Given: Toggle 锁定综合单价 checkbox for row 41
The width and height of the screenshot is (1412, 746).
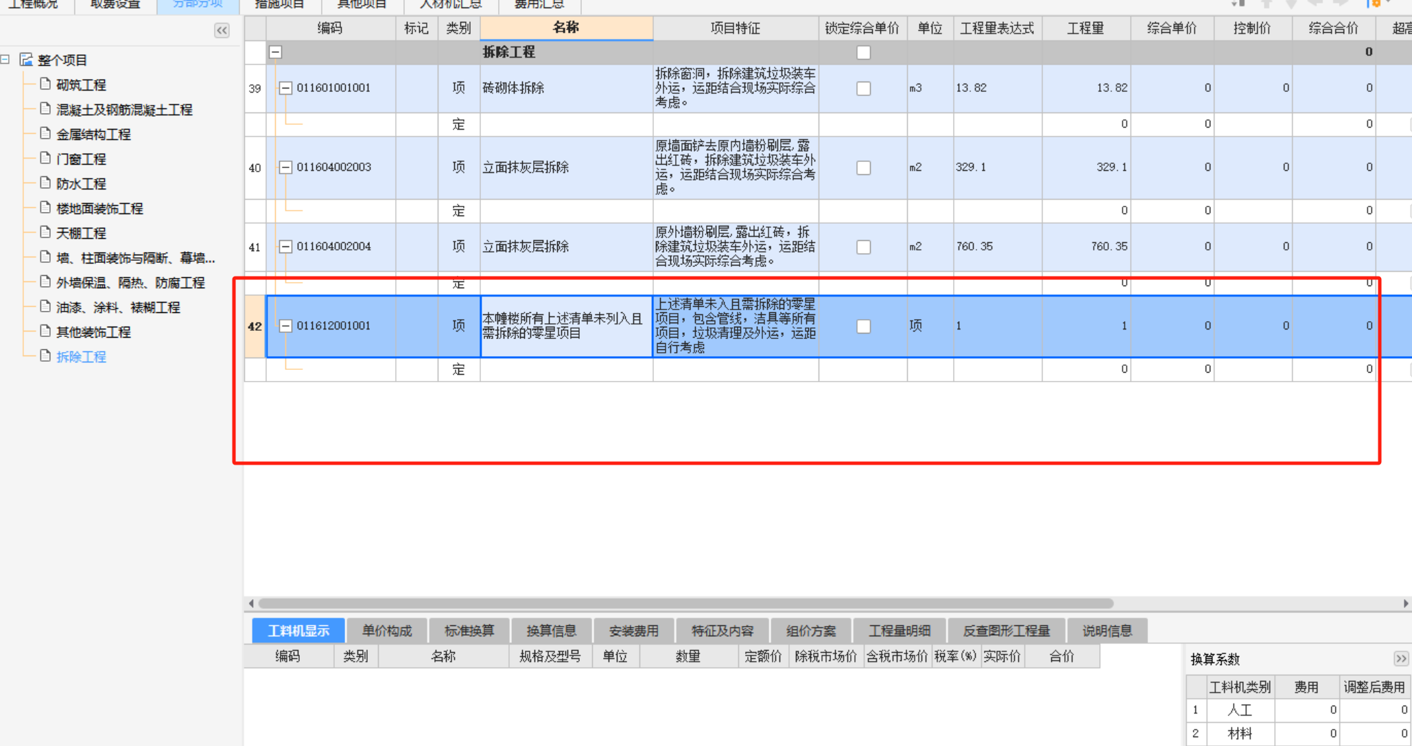Looking at the screenshot, I should (863, 246).
